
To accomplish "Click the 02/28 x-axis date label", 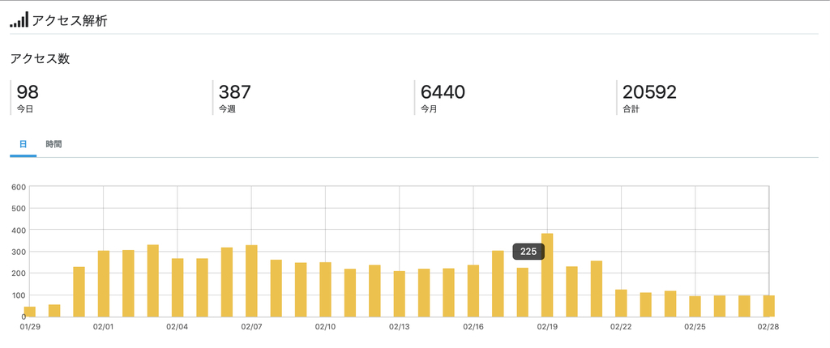I will (768, 327).
